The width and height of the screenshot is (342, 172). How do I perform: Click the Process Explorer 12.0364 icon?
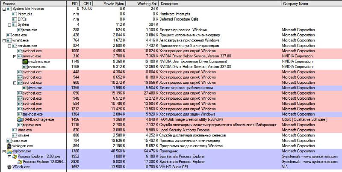click(x=20, y=162)
